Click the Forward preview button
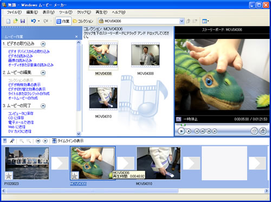The image size is (271, 202). coord(215,131)
